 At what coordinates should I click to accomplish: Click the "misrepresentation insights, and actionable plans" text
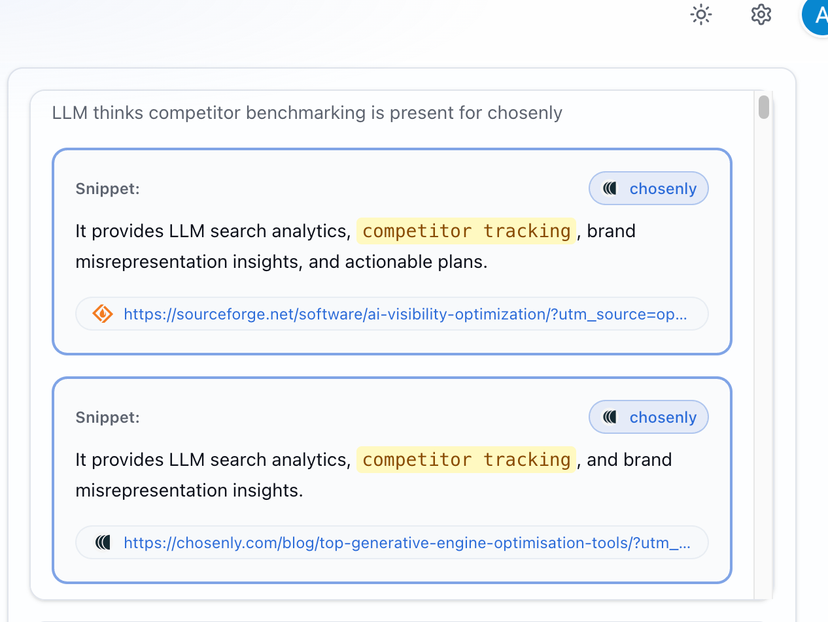click(x=281, y=262)
